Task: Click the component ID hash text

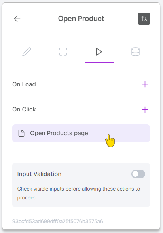Action: point(58,221)
